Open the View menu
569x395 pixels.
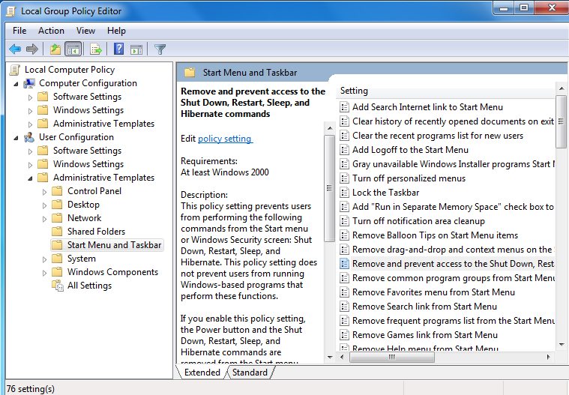85,31
